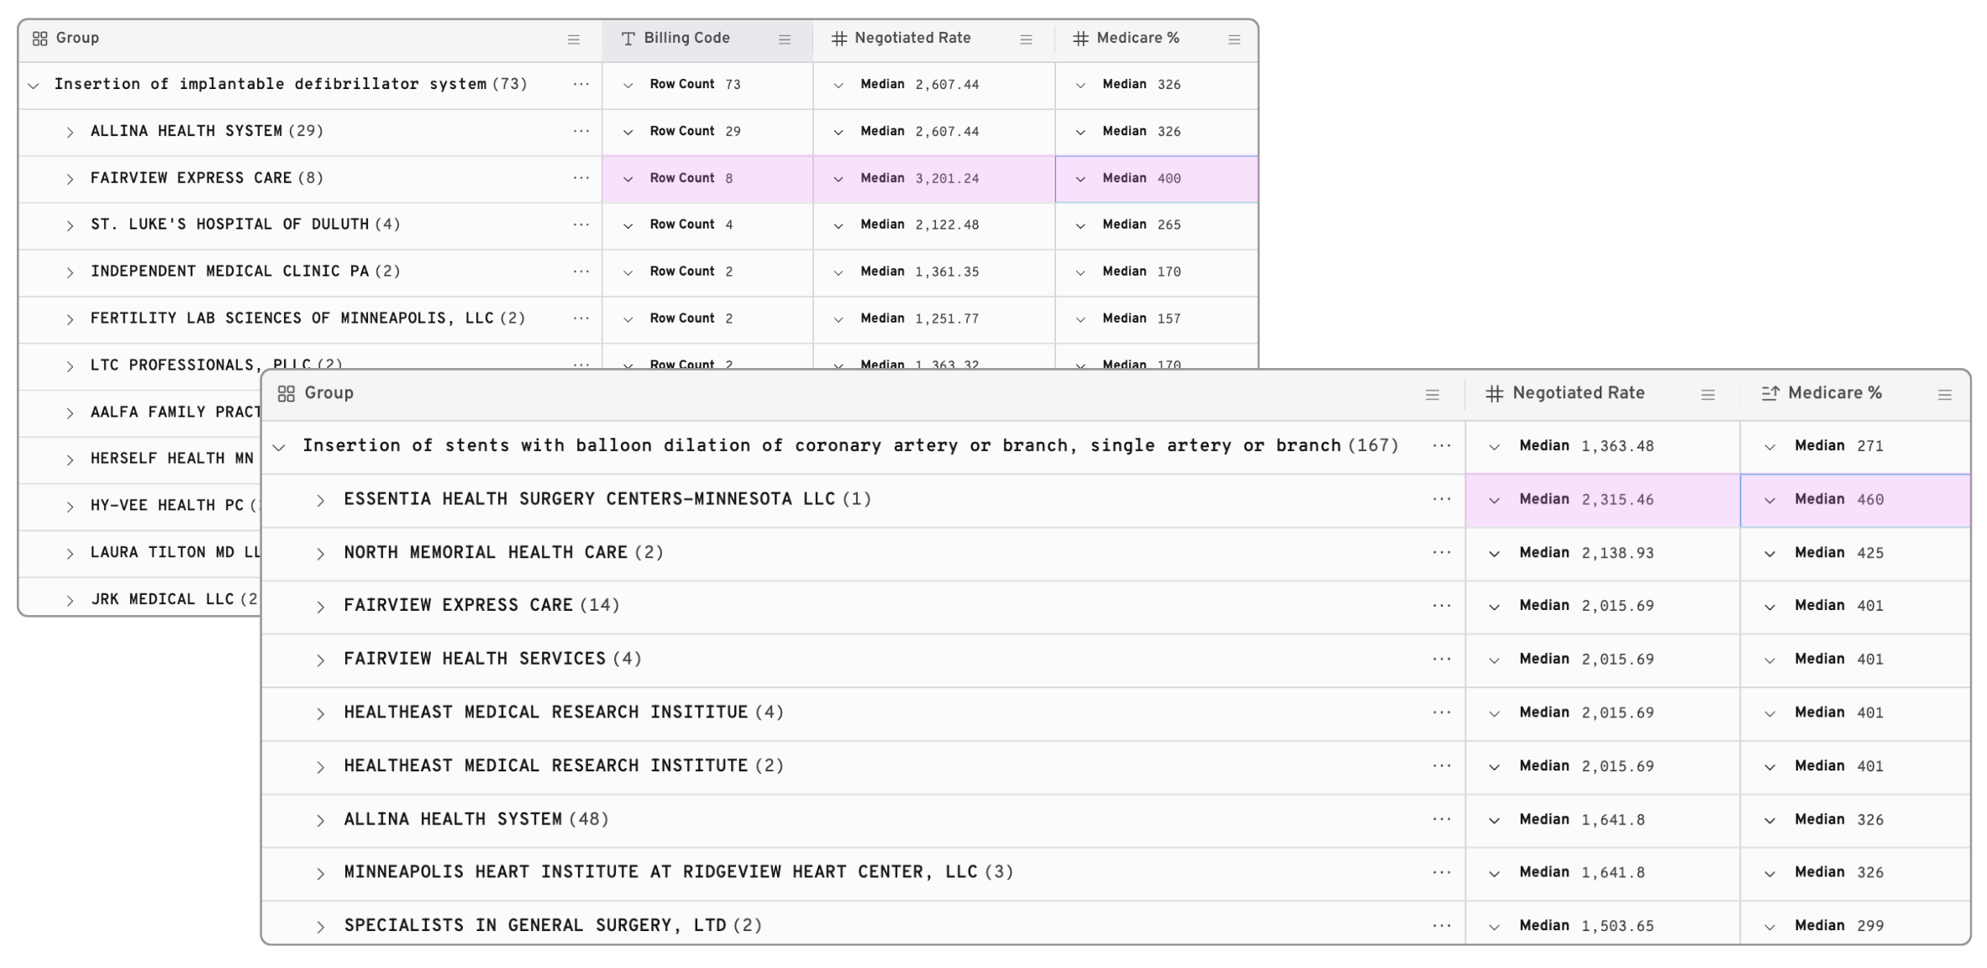Open Median dropdown for Medicare 460 cell
The image size is (1987, 968).
[1769, 500]
